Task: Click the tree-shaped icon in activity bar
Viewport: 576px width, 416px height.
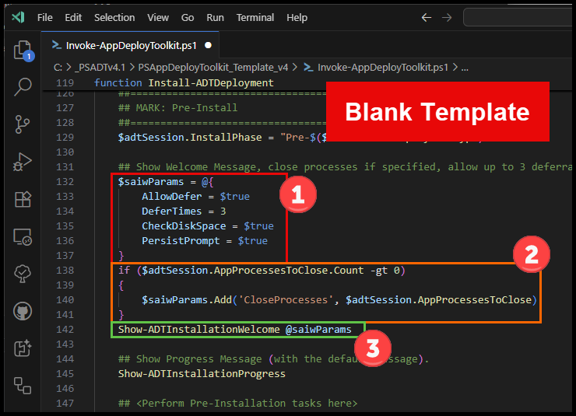Action: 23,274
